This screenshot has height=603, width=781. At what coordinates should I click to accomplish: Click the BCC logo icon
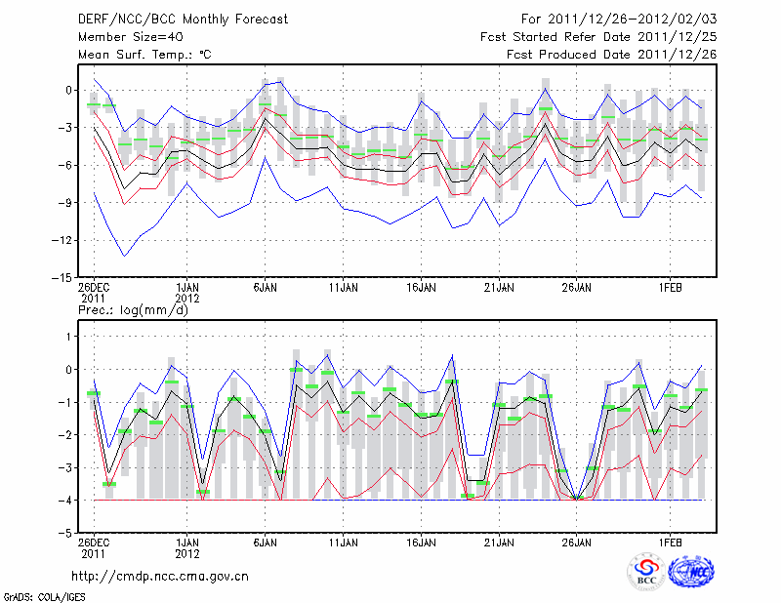click(646, 574)
